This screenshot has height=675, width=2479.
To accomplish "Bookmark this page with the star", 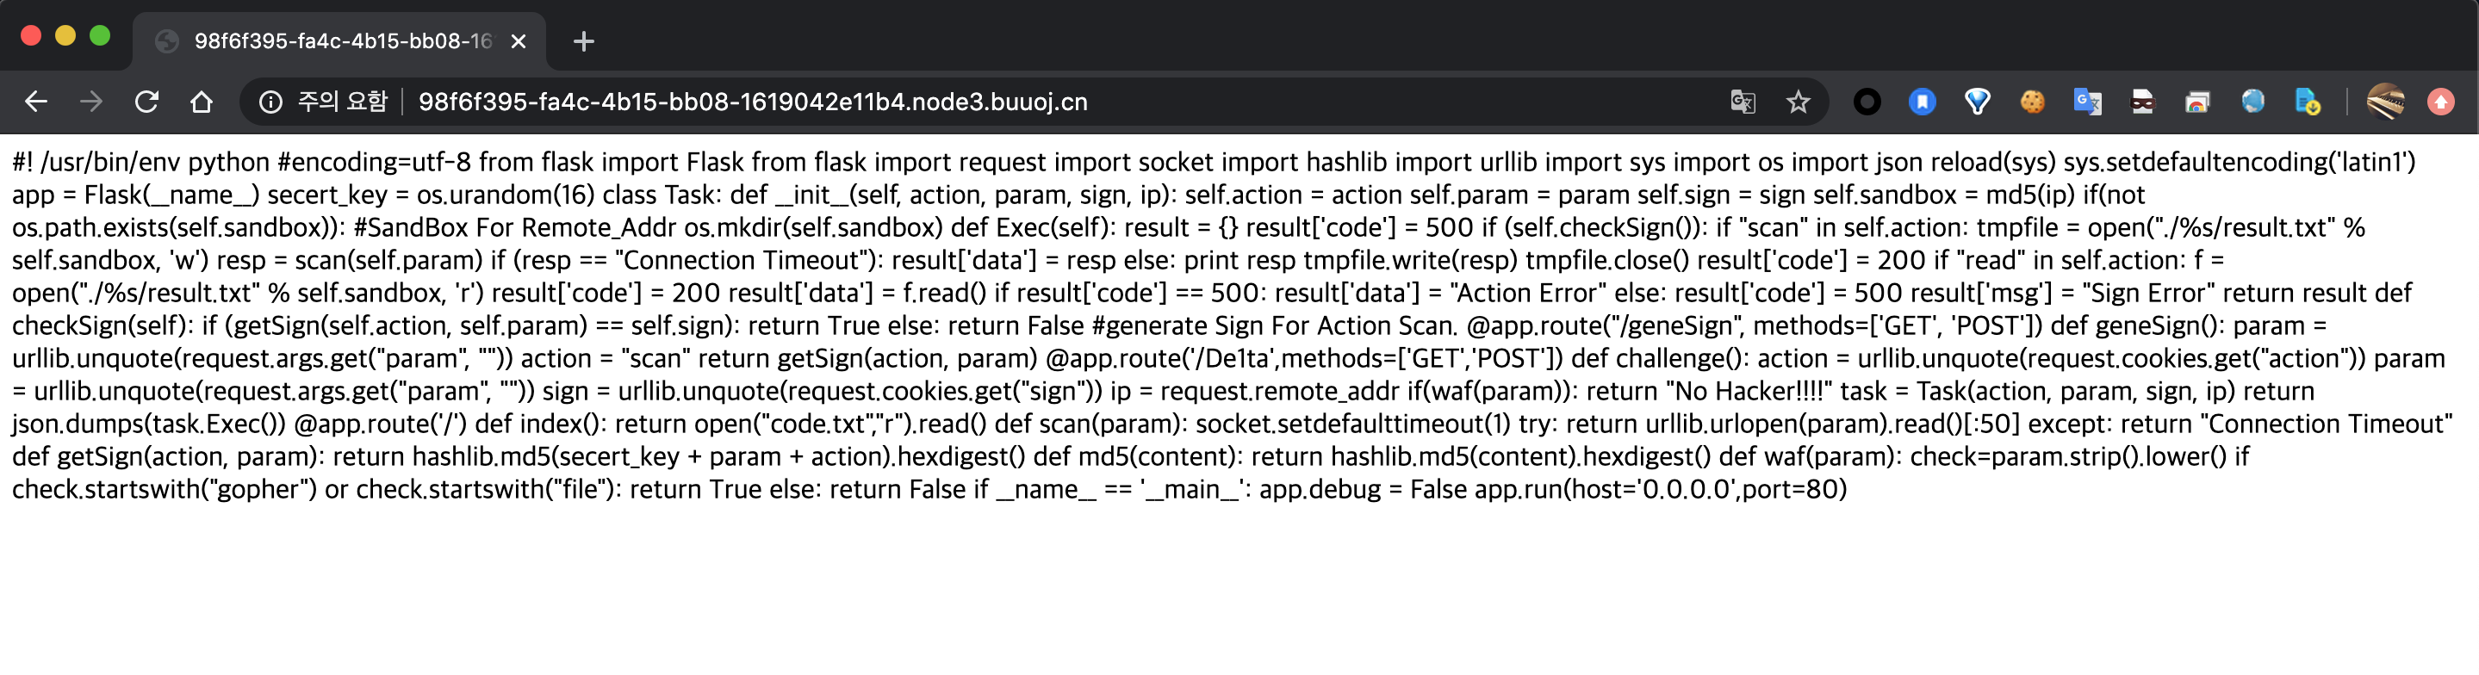I will [1798, 101].
